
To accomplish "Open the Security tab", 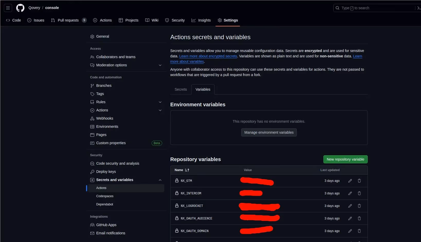I will pyautogui.click(x=175, y=20).
